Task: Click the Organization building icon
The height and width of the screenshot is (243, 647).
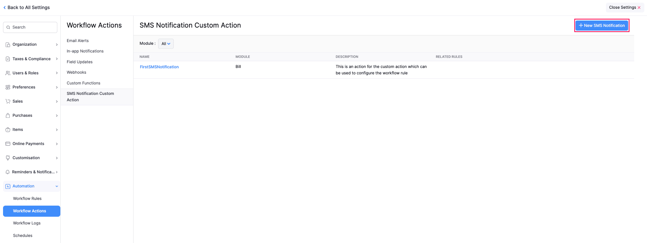Action: [x=8, y=45]
